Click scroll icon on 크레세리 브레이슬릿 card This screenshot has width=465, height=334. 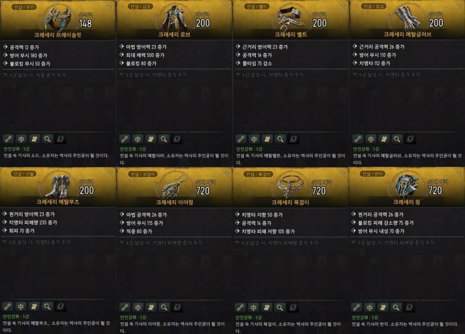click(x=34, y=139)
